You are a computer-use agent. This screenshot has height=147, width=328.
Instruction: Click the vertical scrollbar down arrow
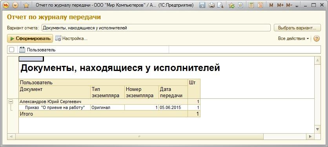tap(317, 129)
